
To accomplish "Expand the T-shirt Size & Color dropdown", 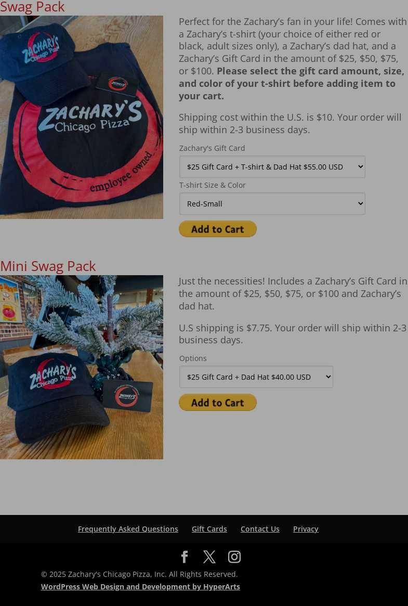I will click(x=272, y=204).
